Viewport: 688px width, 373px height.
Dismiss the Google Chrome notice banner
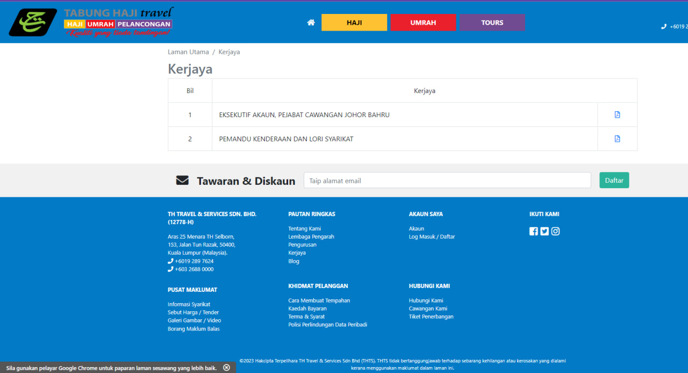tap(226, 368)
